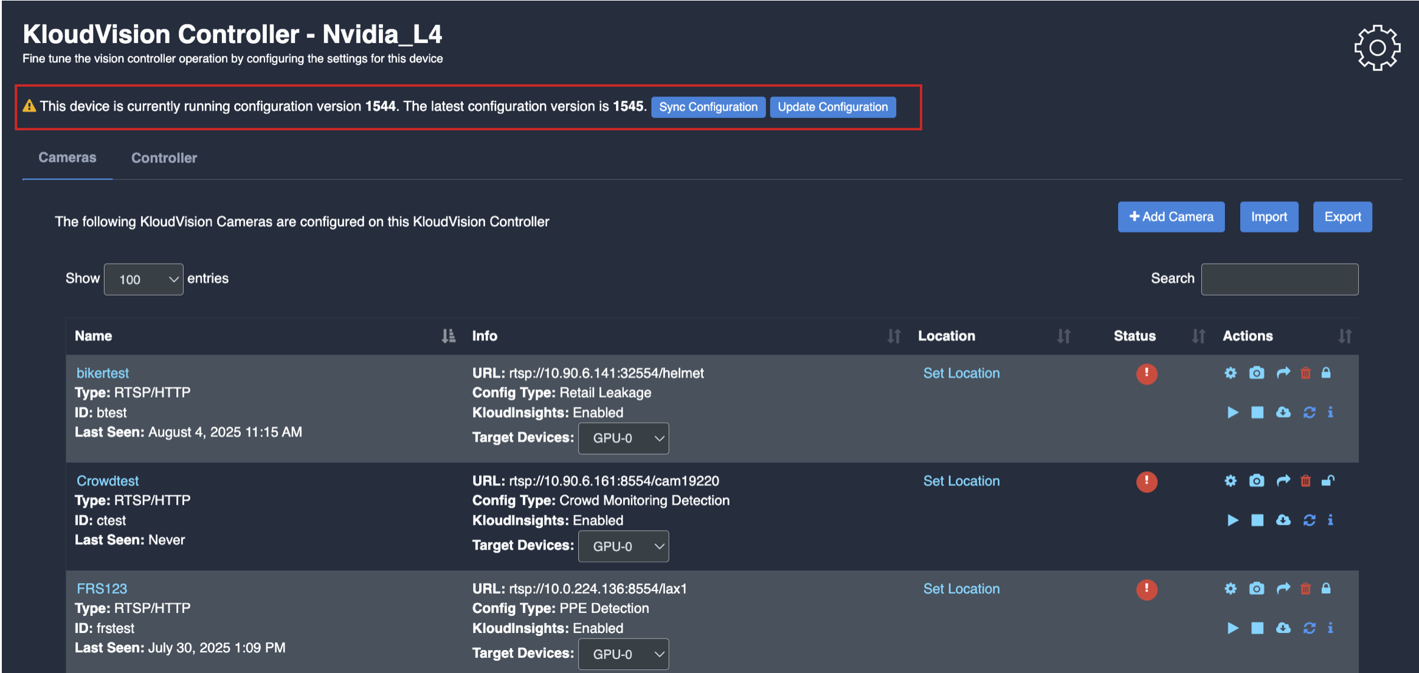This screenshot has height=673, width=1419.
Task: Click the bikertest URL rtsp://10.90.6.141:32554/helmet
Action: [x=606, y=373]
